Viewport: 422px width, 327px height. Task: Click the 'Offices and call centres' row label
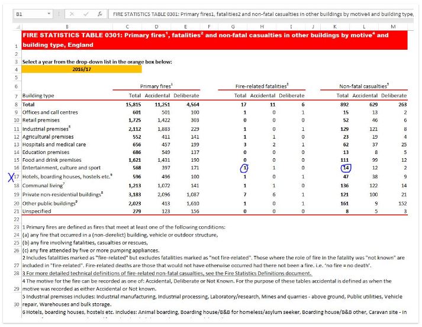tap(50, 113)
